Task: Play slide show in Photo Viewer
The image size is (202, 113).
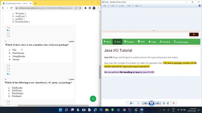Action: point(151,103)
